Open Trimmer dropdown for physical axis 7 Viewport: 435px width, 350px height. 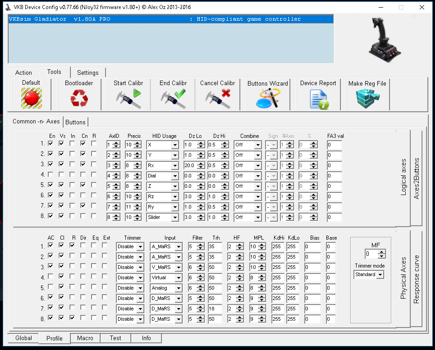(x=140, y=309)
